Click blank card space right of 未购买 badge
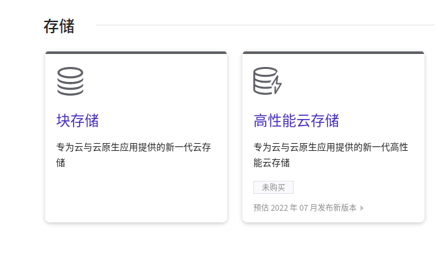This screenshot has height=253, width=435. [358, 187]
